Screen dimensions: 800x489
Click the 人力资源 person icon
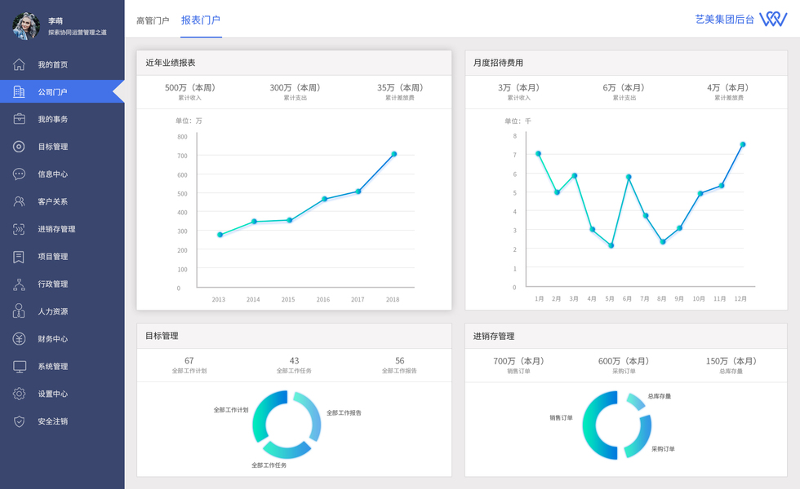(19, 311)
